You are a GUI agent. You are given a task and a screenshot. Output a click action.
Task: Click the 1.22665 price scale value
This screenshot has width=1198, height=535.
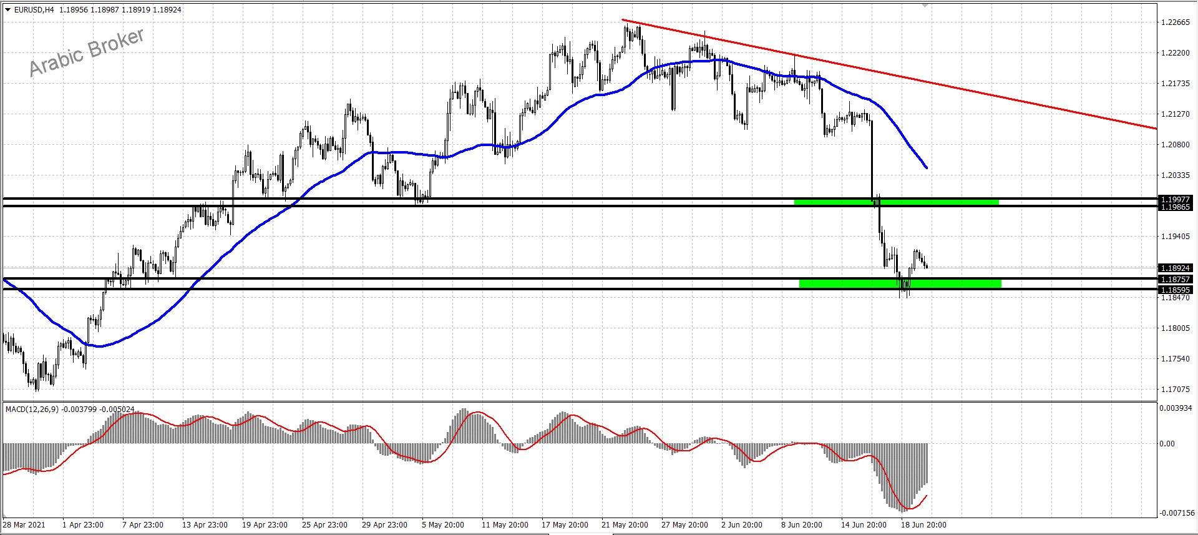tap(1175, 22)
